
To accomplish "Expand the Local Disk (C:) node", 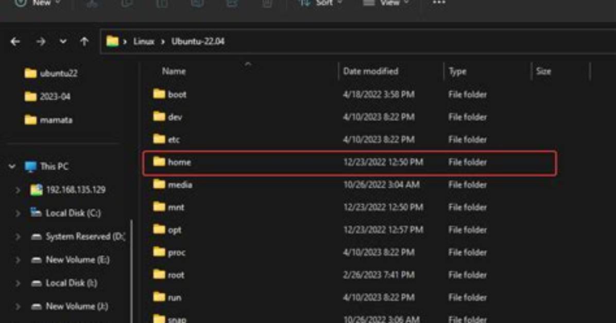I will pos(18,213).
